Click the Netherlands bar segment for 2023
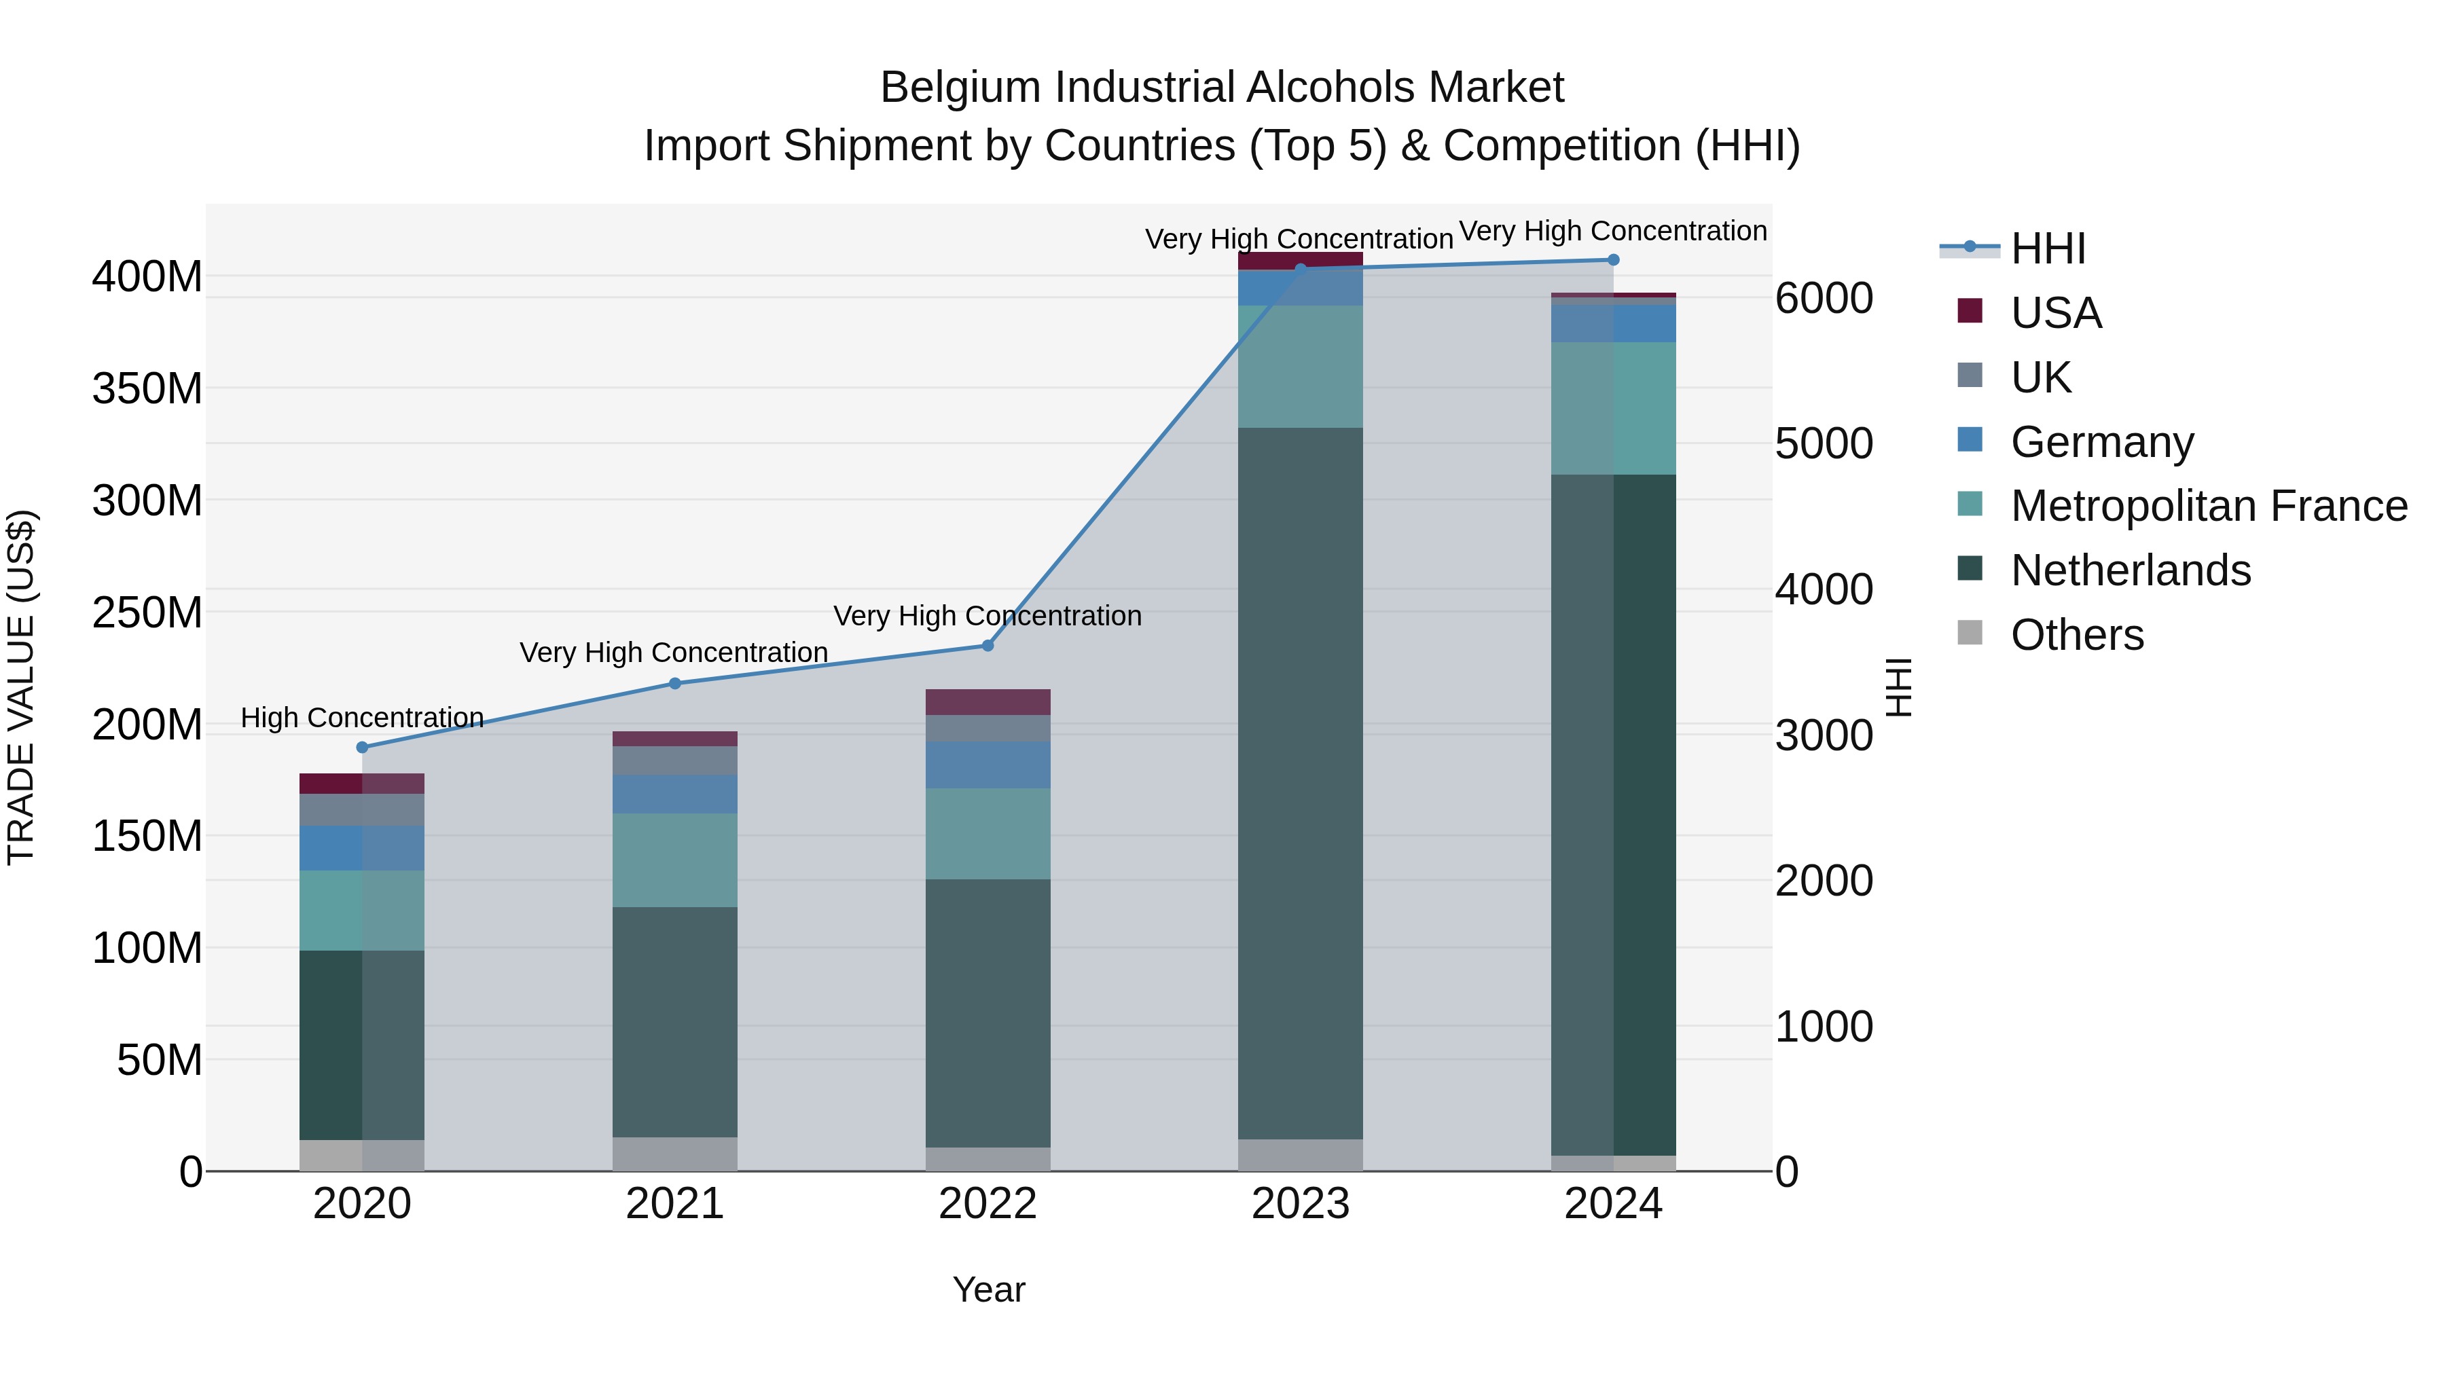This screenshot has width=2445, height=1375. click(1301, 784)
